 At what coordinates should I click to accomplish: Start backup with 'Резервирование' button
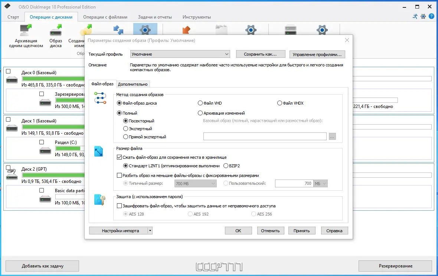396,266
